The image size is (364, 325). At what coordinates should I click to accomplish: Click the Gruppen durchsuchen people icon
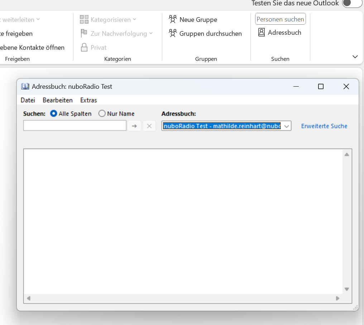pos(173,33)
